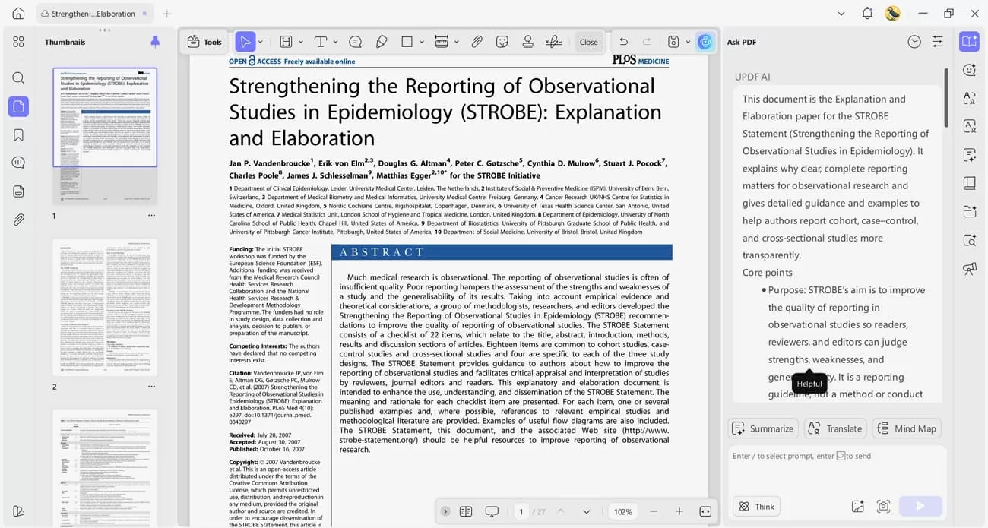Zoom out with the minus button
988x528 pixels.
(654, 512)
